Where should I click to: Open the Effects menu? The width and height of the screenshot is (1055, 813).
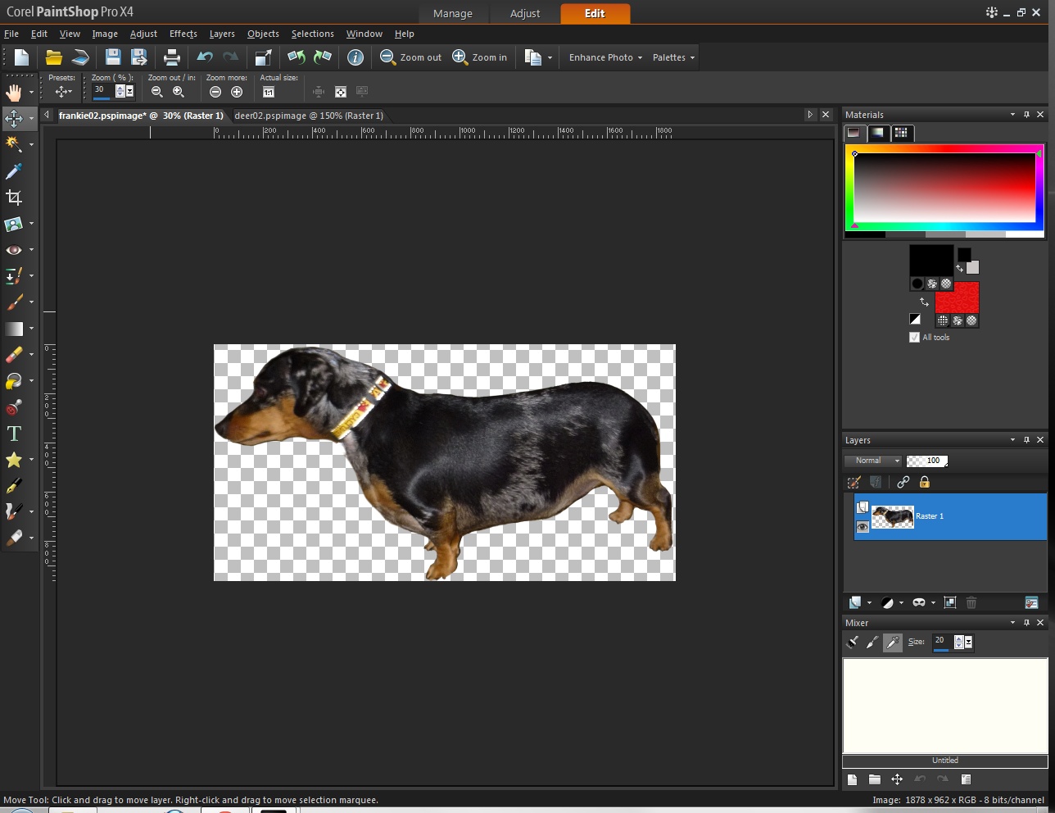pos(183,34)
